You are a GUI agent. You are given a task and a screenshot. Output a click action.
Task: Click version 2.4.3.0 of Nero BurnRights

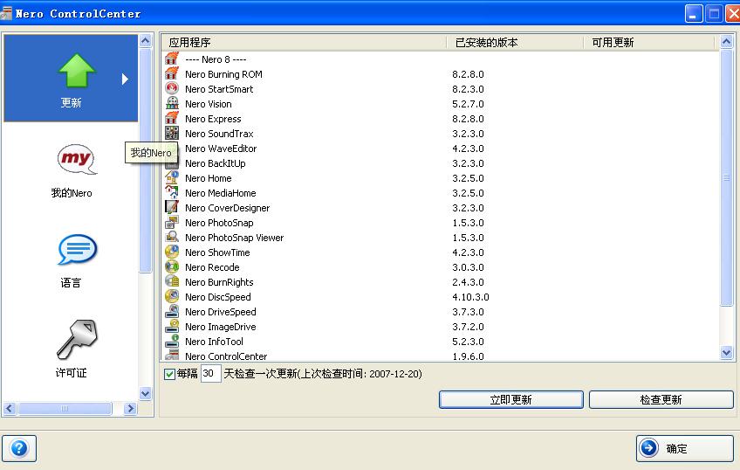pyautogui.click(x=468, y=282)
